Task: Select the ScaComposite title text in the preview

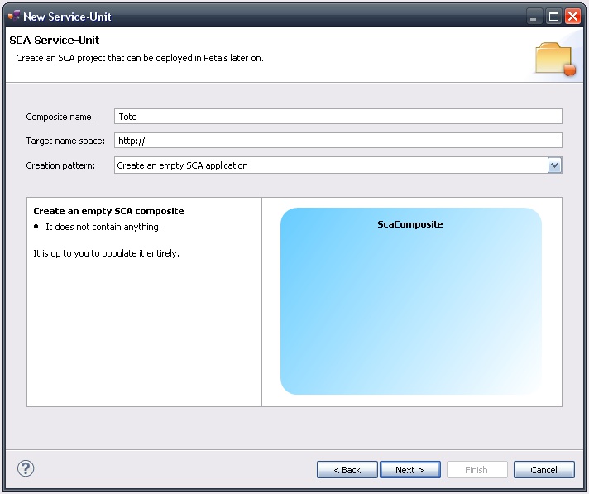Action: pyautogui.click(x=410, y=224)
